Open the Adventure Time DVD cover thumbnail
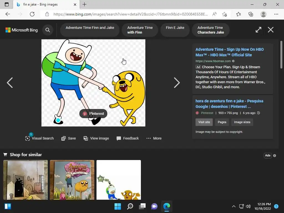The height and width of the screenshot is (213, 284). (x=72, y=180)
